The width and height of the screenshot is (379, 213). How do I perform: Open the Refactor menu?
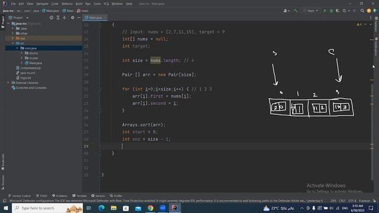pyautogui.click(x=67, y=4)
